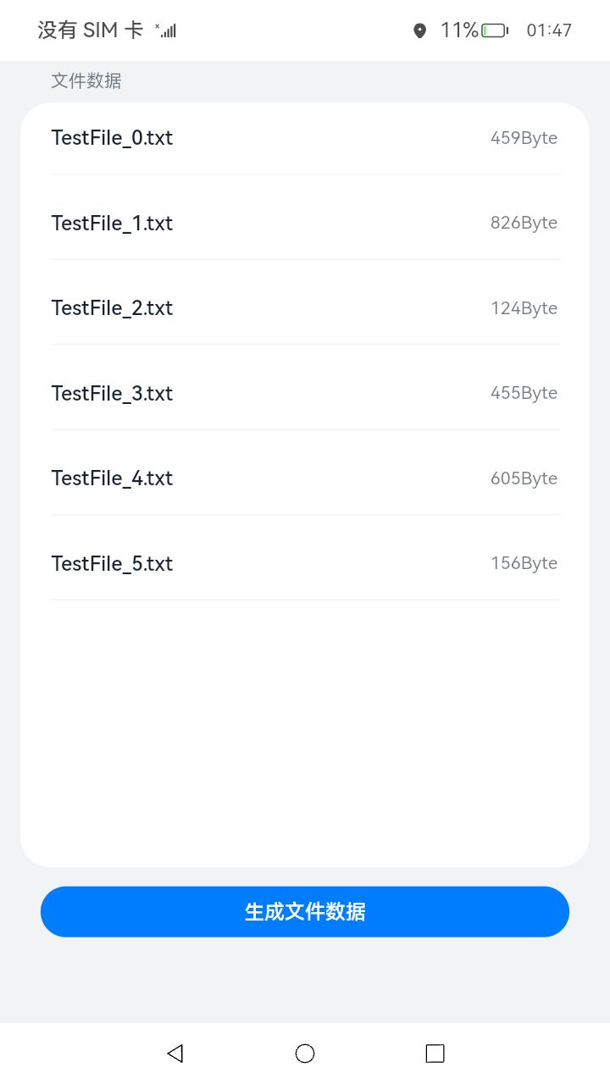Tap the battery icon in status bar
This screenshot has height=1084, width=610.
[495, 30]
